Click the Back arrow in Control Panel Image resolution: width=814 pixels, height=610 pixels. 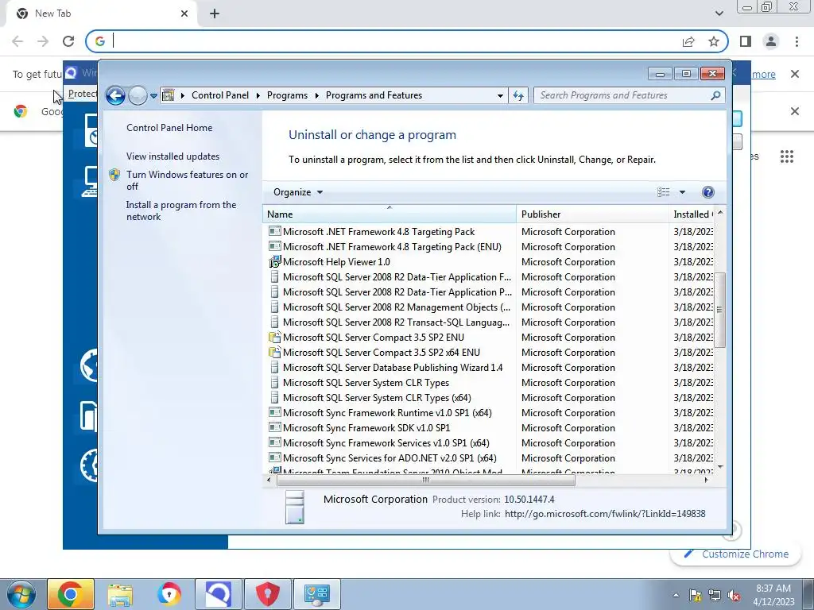pos(115,95)
